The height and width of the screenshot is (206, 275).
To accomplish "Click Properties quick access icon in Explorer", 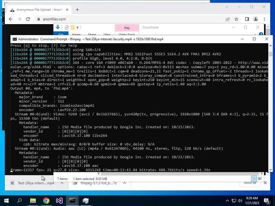I will click(x=67, y=27).
